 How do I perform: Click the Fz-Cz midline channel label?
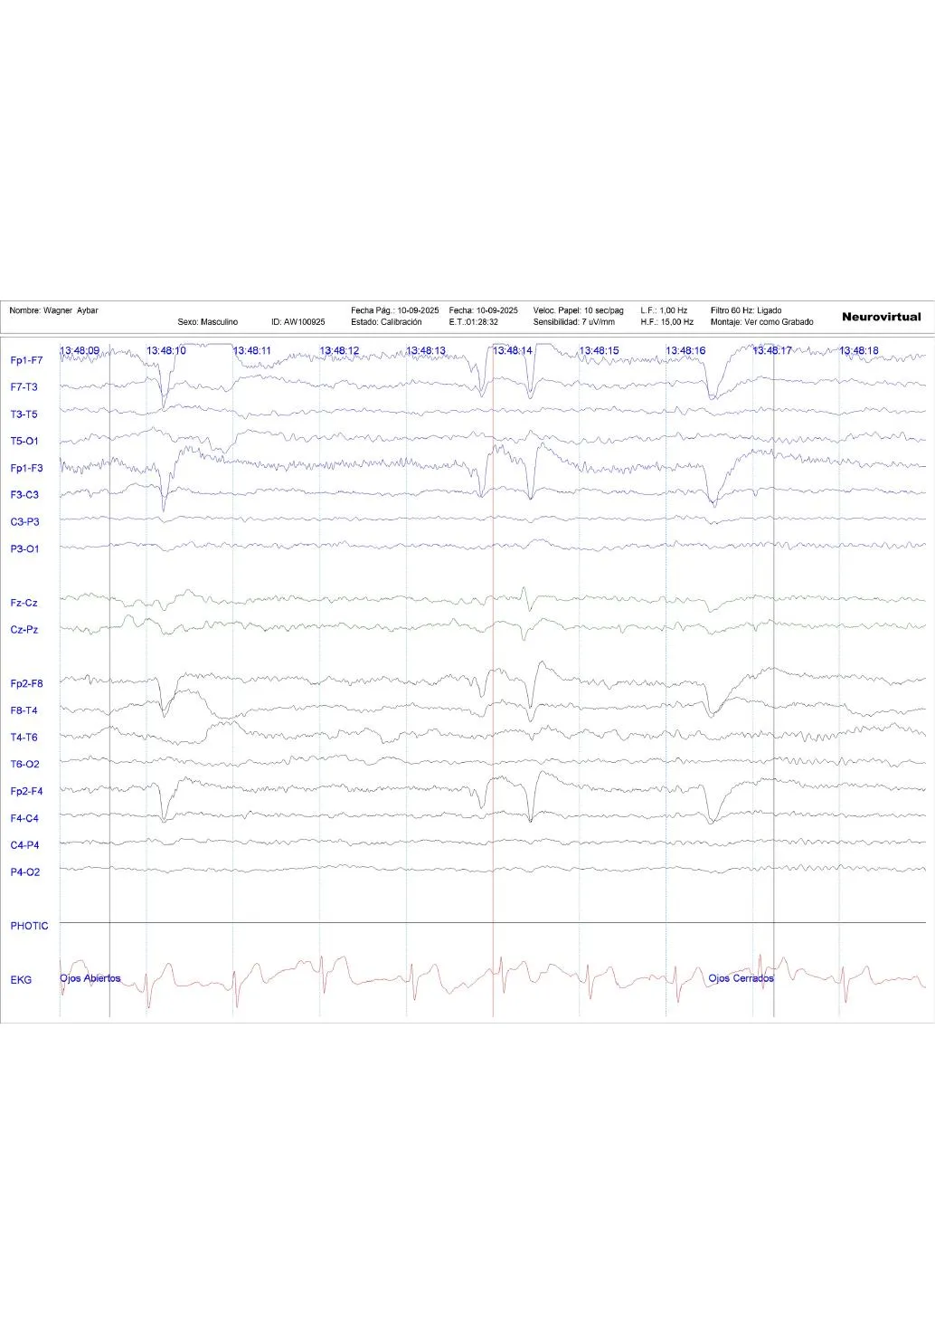(24, 603)
